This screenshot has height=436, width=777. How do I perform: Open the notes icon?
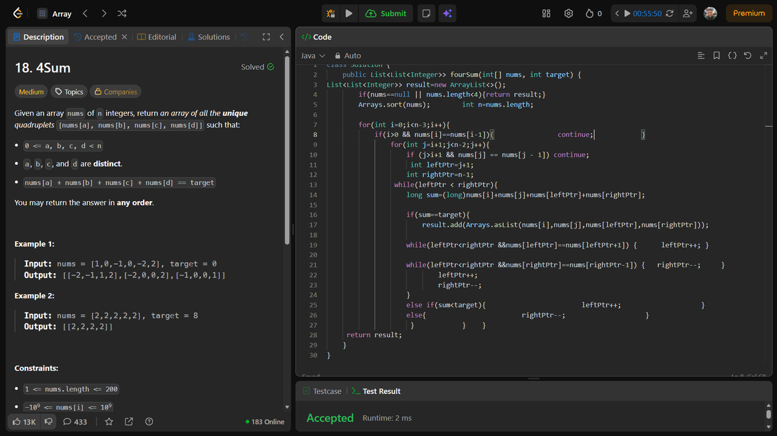[x=425, y=14]
